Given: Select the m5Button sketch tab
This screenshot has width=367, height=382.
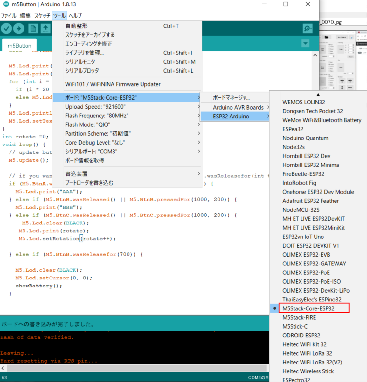Looking at the screenshot, I should tap(19, 46).
